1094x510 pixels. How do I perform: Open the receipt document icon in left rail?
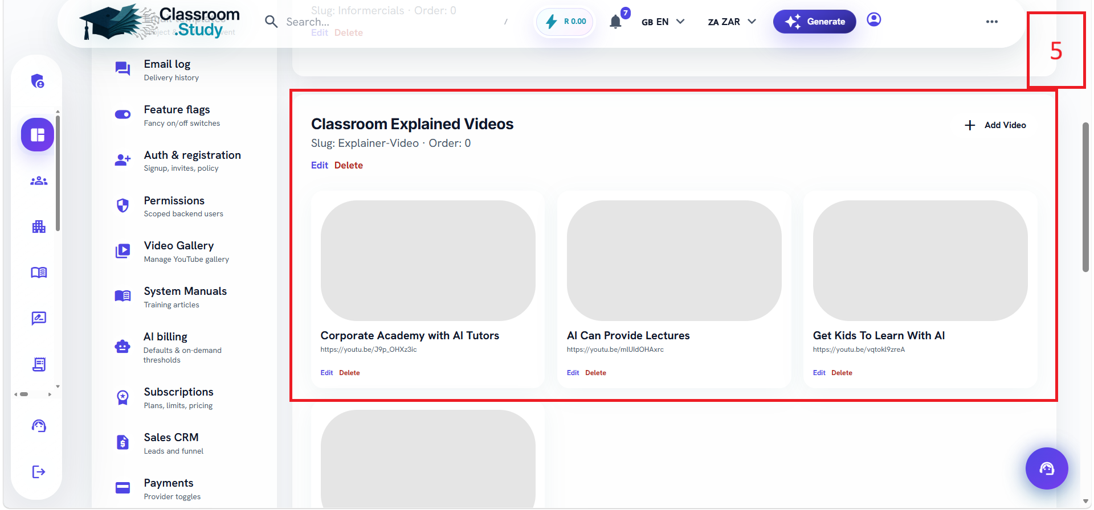tap(39, 364)
